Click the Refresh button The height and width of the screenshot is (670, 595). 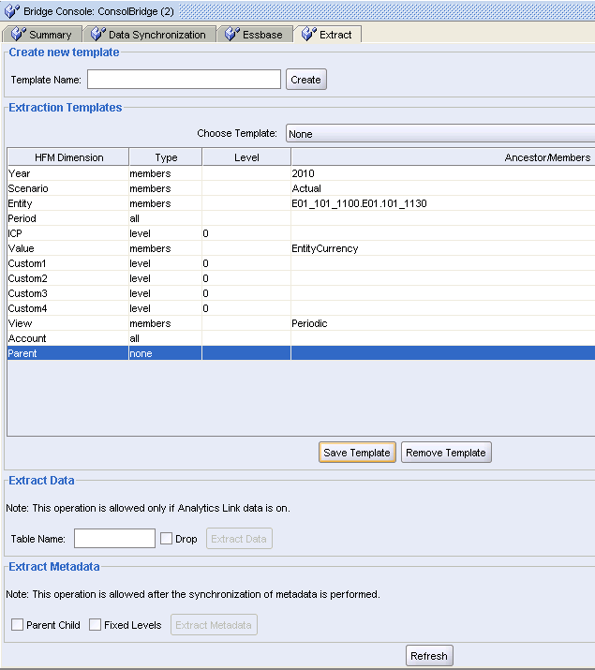[x=429, y=655]
